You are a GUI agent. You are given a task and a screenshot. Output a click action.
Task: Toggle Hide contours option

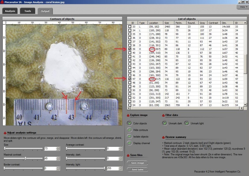click(x=129, y=130)
